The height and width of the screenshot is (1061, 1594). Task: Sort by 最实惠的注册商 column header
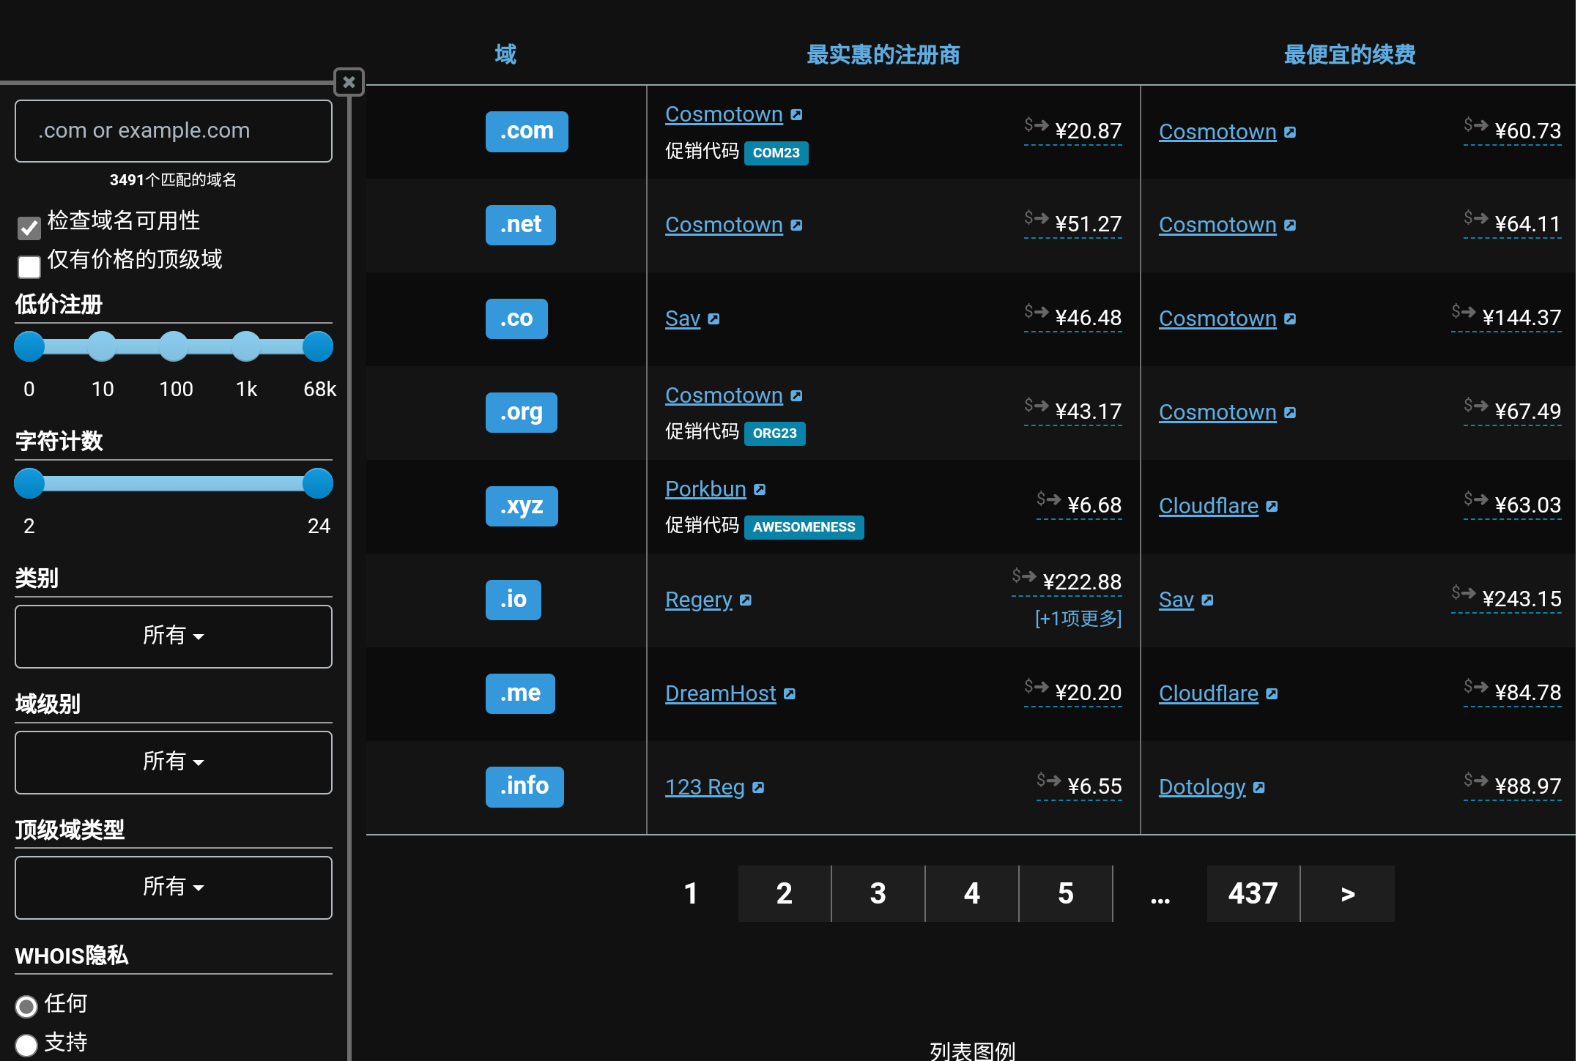[x=883, y=54]
